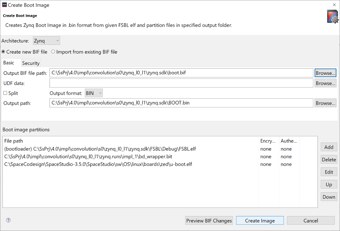Viewport: 340px width, 231px height.
Task: Click Preview BIF Changes
Action: pyautogui.click(x=209, y=221)
